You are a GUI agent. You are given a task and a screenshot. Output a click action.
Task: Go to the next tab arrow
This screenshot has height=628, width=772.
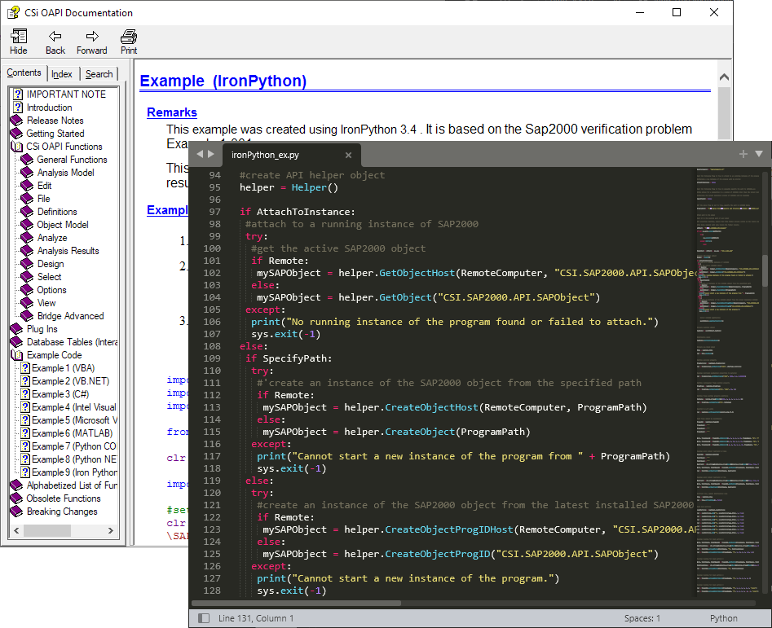click(211, 154)
